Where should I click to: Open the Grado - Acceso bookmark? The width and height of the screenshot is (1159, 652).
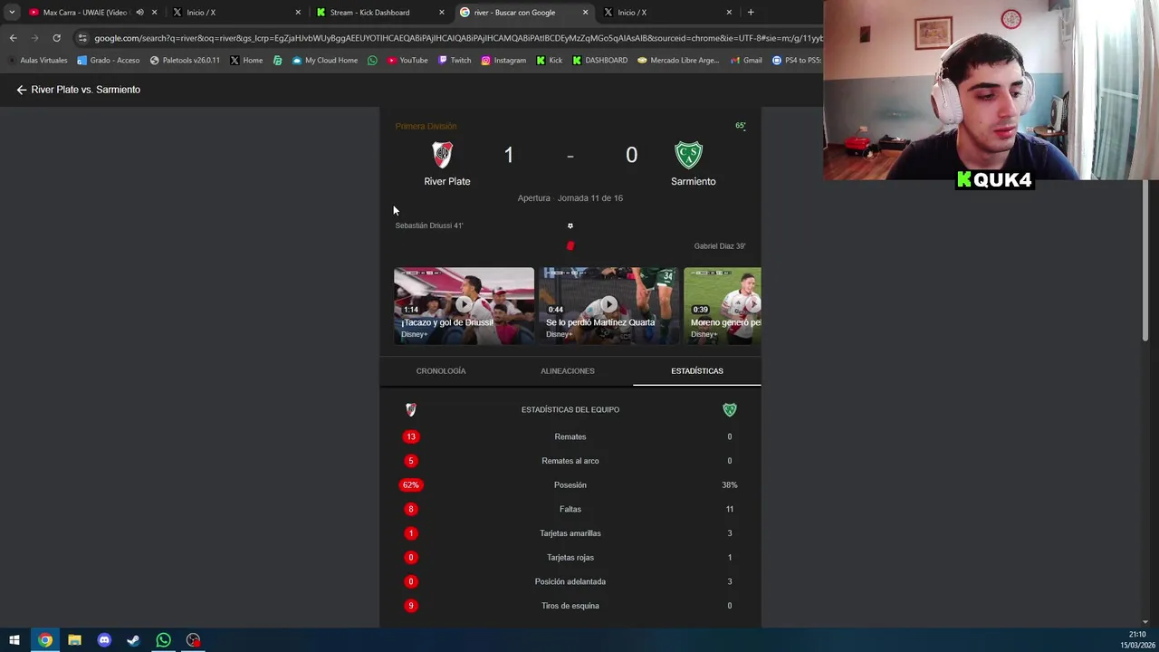[109, 61]
